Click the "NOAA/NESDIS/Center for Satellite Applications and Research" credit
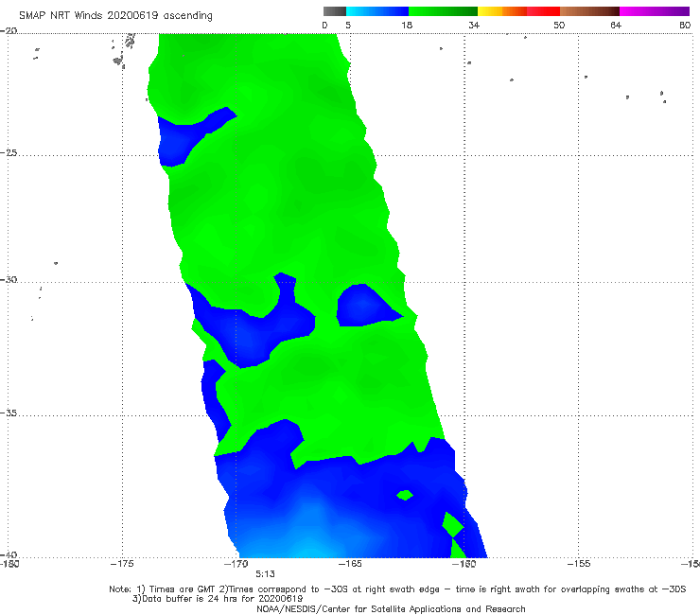The width and height of the screenshot is (700, 615). coord(391,609)
